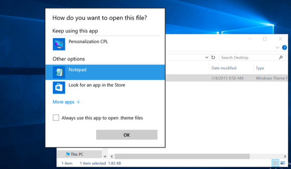The image size is (291, 169).
Task: Click the horizontal scrollbar left arrow
Action: click(112, 156)
